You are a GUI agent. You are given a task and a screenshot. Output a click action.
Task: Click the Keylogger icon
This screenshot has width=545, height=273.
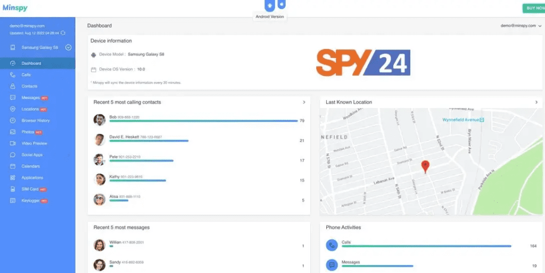point(13,201)
